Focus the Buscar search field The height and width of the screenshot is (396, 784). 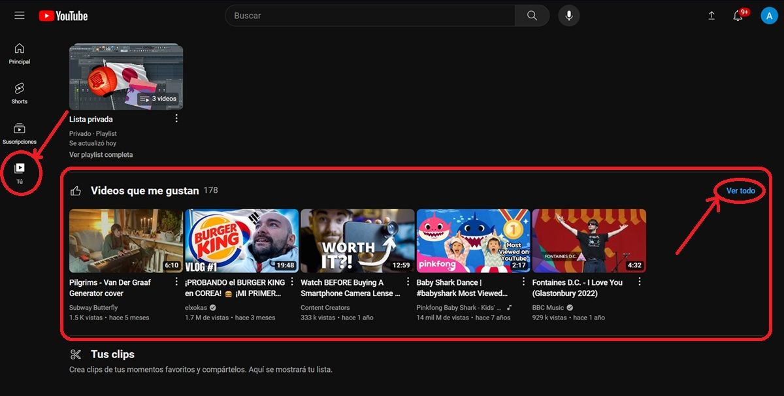(370, 16)
